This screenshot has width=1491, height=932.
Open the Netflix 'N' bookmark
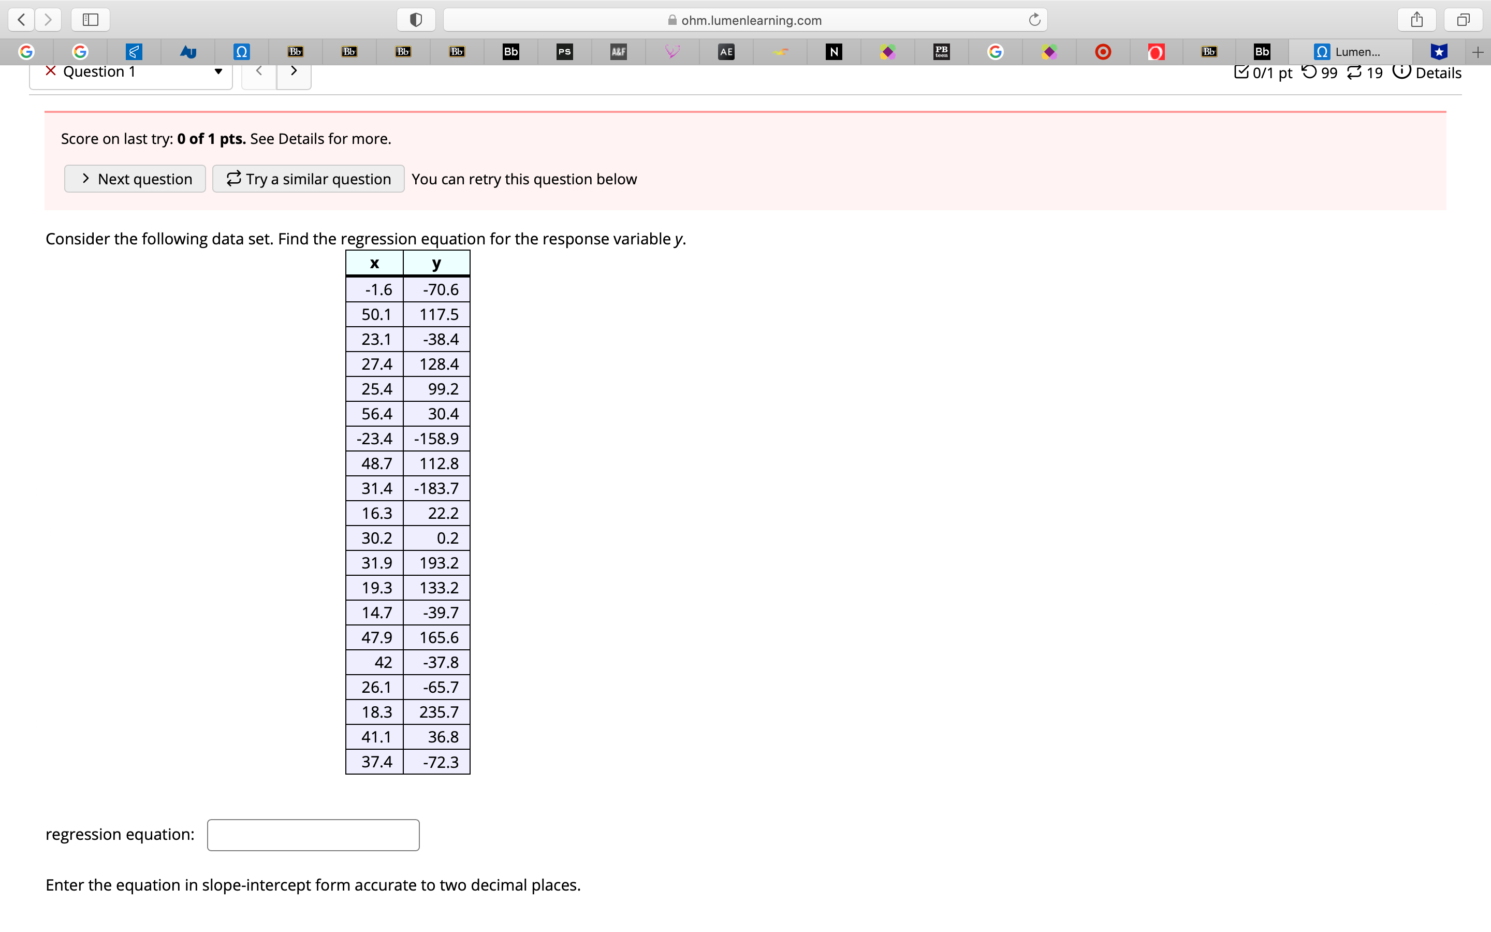(x=833, y=52)
